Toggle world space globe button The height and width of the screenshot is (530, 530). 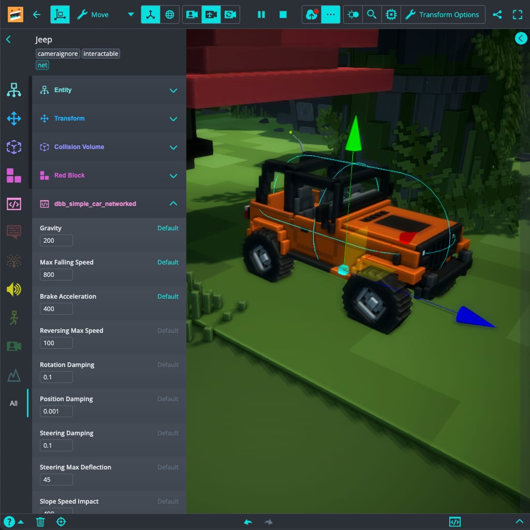click(170, 14)
